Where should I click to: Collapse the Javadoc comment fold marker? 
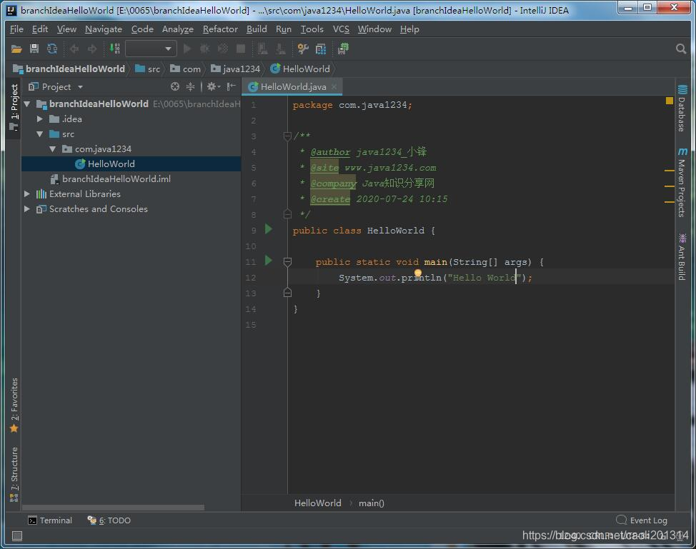point(287,135)
